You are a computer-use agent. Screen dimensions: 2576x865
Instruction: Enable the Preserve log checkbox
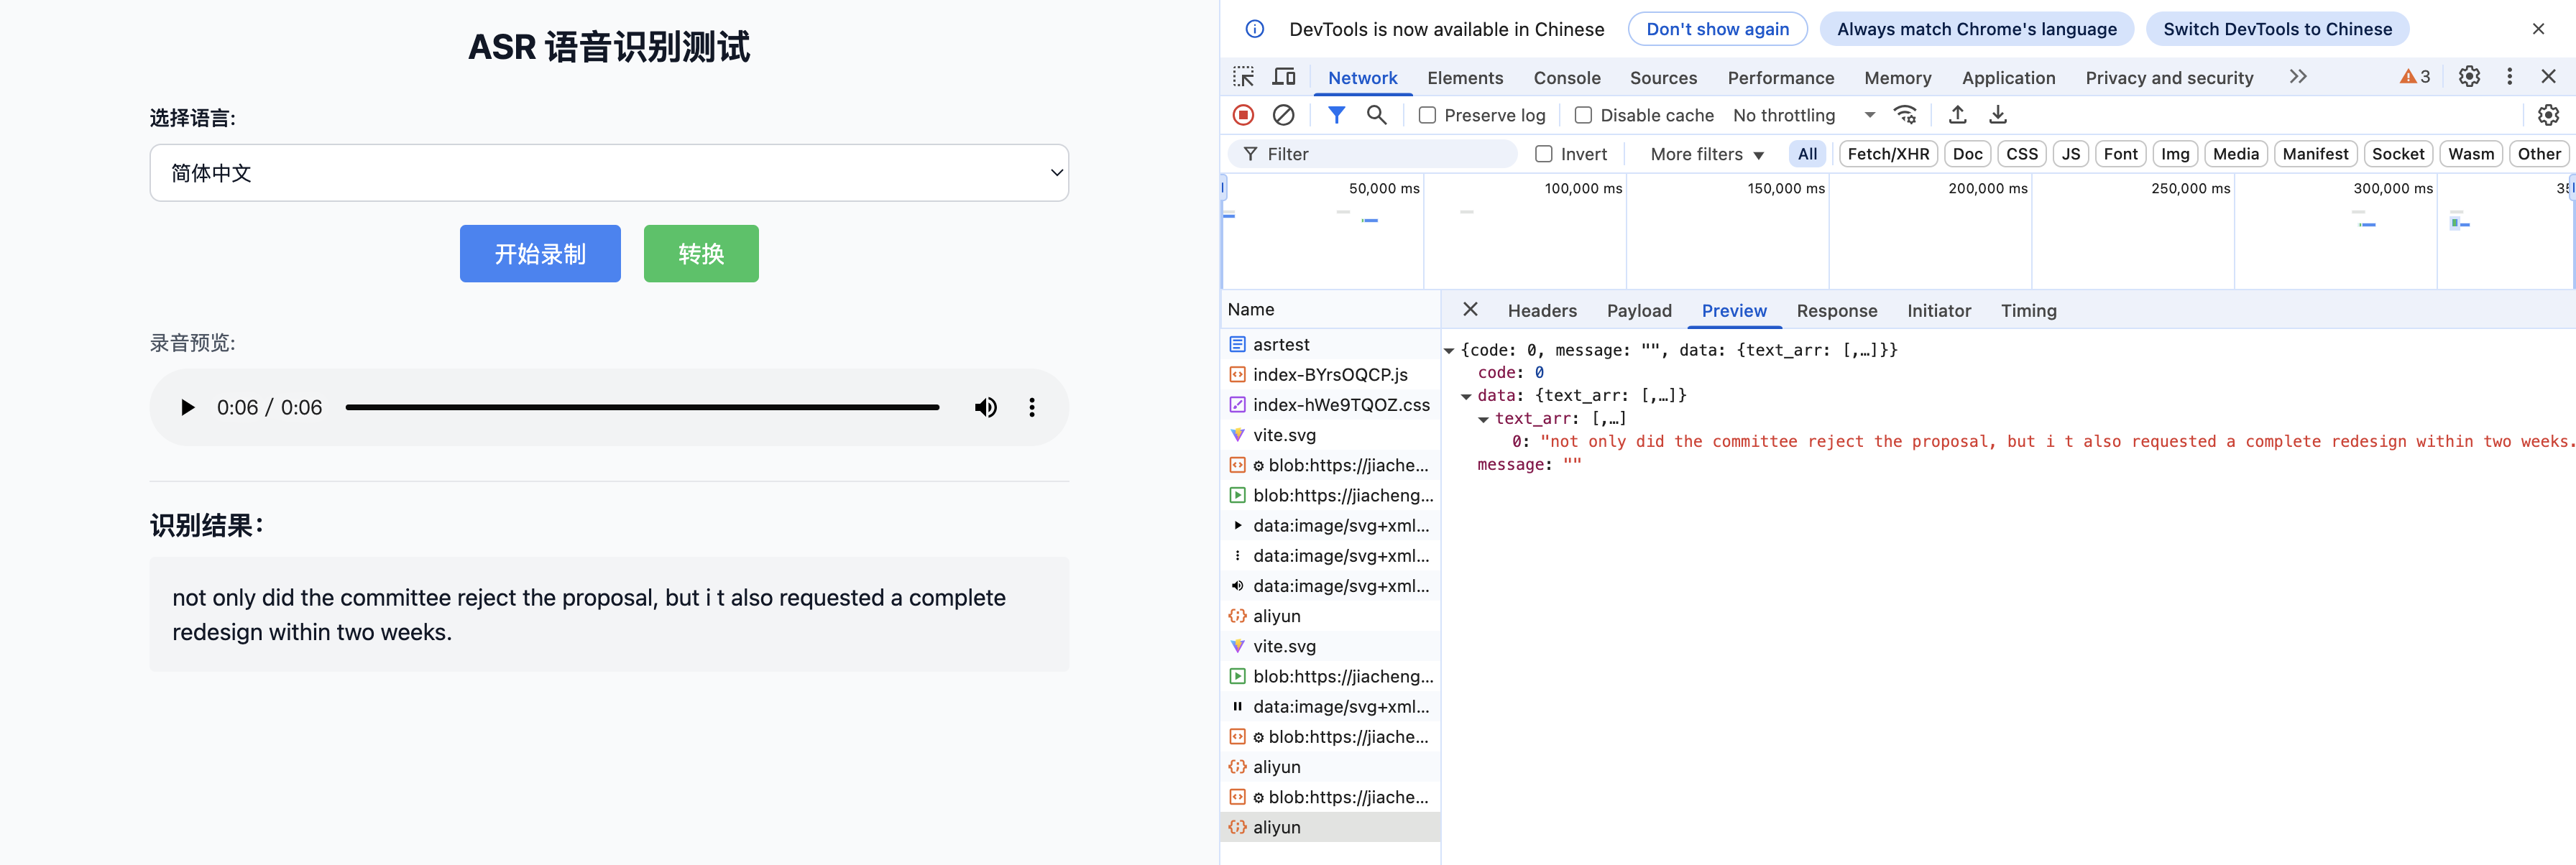(x=1427, y=115)
